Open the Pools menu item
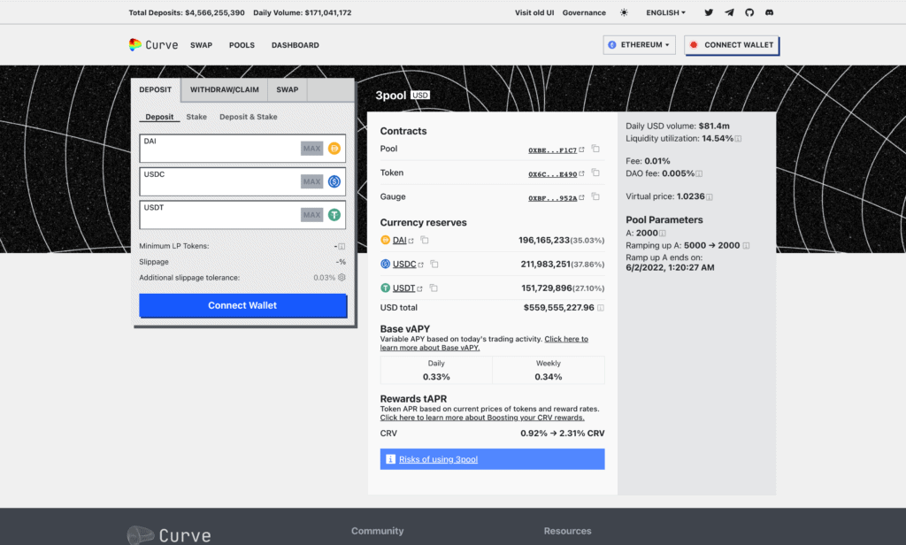 pyautogui.click(x=242, y=45)
